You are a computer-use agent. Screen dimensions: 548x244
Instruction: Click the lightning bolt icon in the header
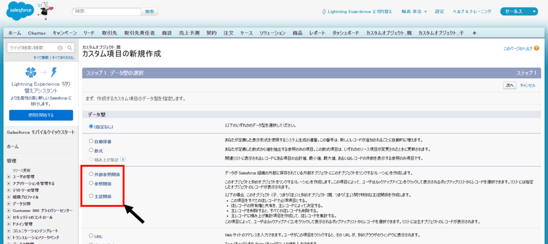(x=324, y=11)
